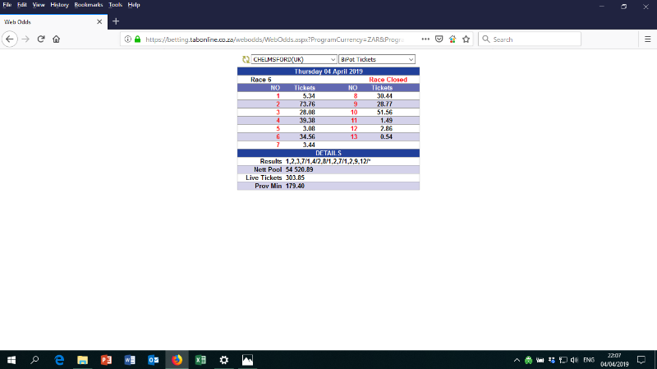This screenshot has height=369, width=657.
Task: Expand the BiPot Tickets bet type dropdown
Action: click(x=378, y=59)
